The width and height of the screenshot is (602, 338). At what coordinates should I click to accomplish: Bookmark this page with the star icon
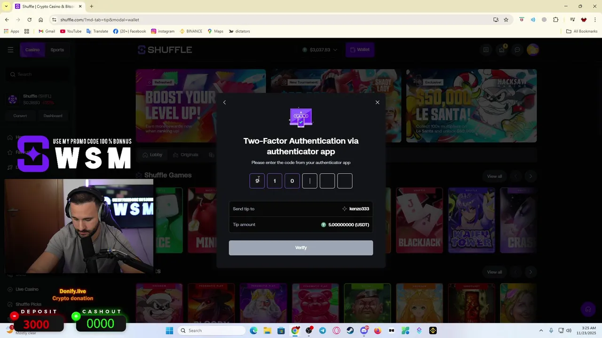[x=506, y=20]
